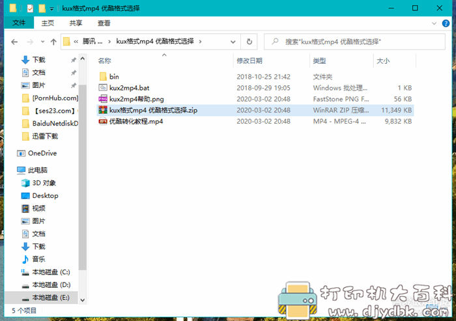This screenshot has height=321, width=456.
Task: Click the 优酷转化教程.mp4 file name
Action: click(136, 121)
